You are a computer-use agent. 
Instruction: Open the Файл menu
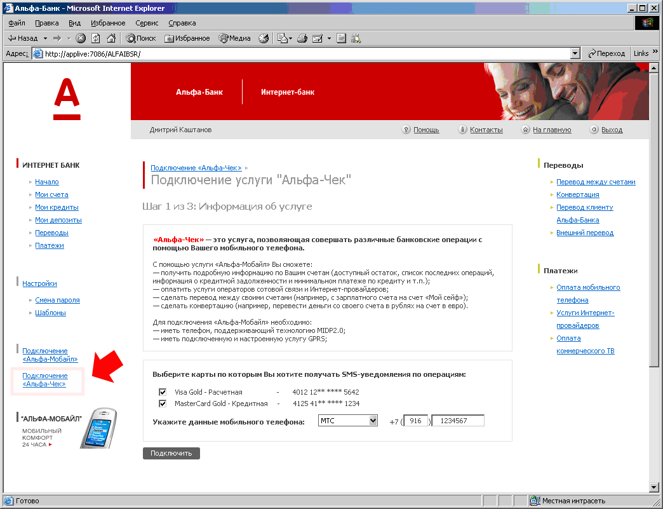point(17,24)
